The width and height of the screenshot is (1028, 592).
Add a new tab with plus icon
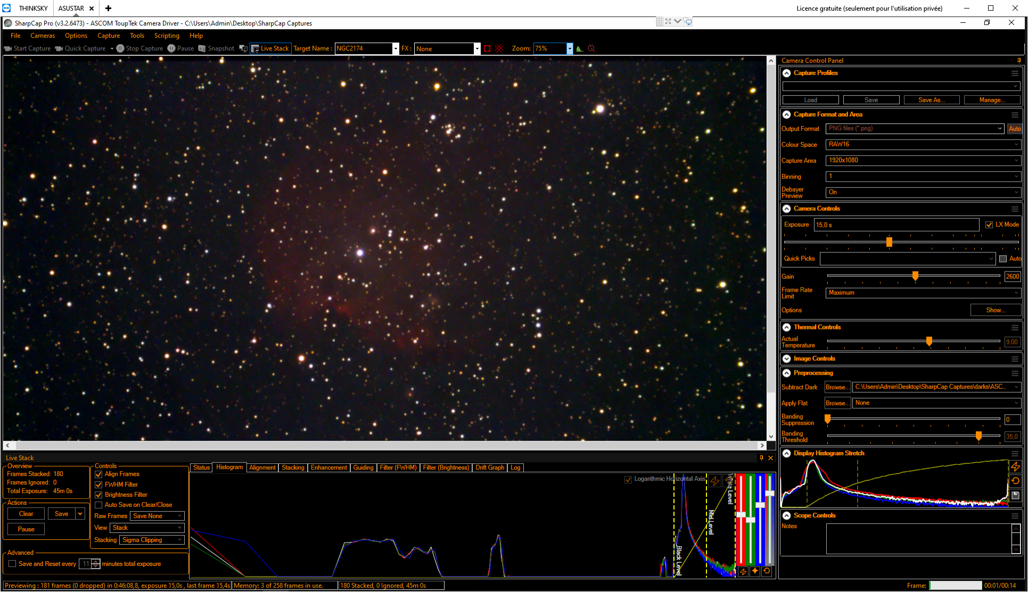pyautogui.click(x=108, y=8)
